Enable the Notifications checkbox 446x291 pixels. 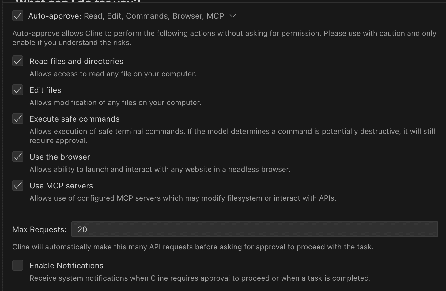click(x=18, y=265)
